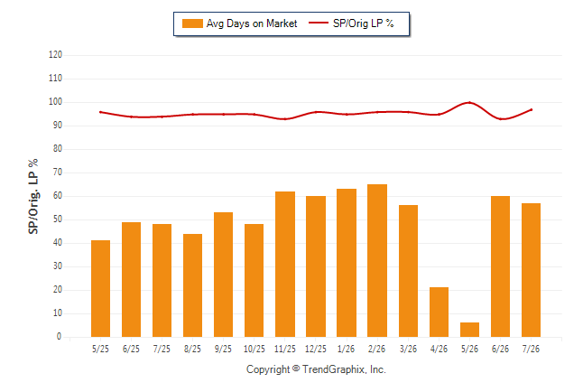Click the red line peak at 5/26
583x392 pixels.
[469, 102]
